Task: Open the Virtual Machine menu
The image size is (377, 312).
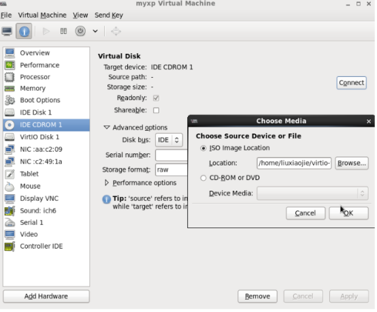Action: 42,15
